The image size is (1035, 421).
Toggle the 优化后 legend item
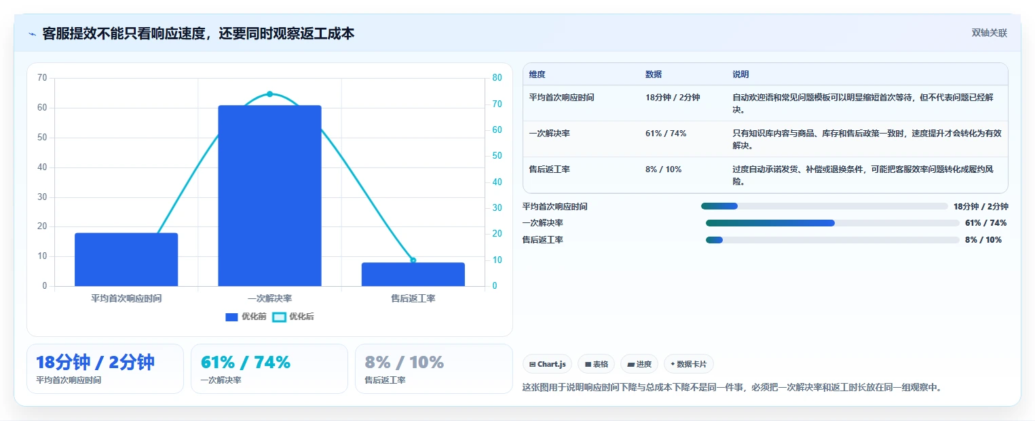point(293,317)
